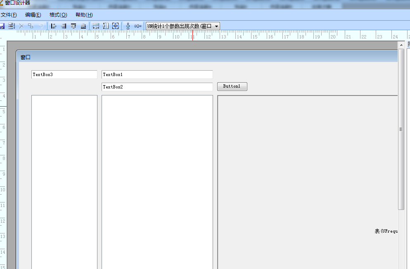Open the window selector dropdown in the toolbar
Screen dimensions: 410x269
pyautogui.click(x=216, y=26)
